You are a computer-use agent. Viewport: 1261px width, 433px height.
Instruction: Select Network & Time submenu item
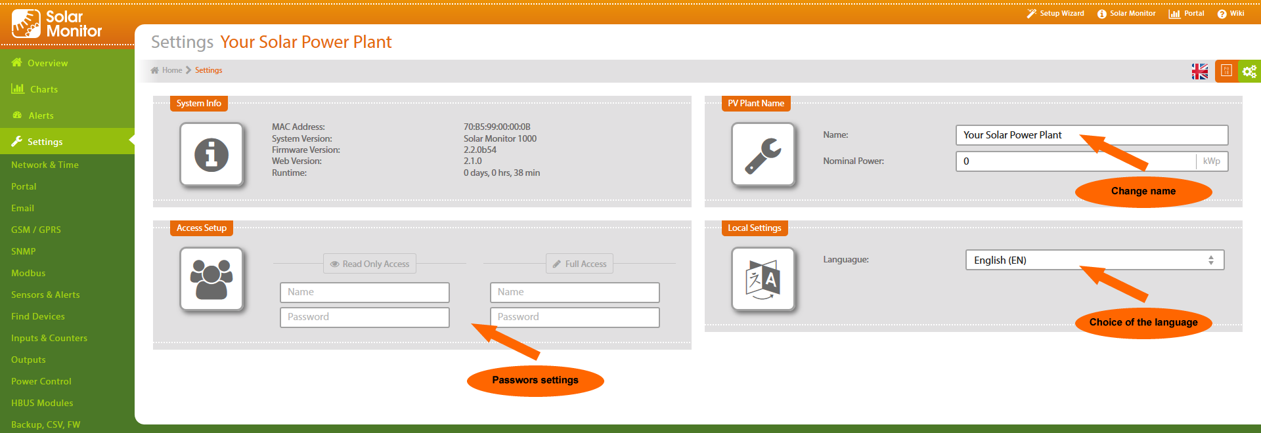point(45,165)
